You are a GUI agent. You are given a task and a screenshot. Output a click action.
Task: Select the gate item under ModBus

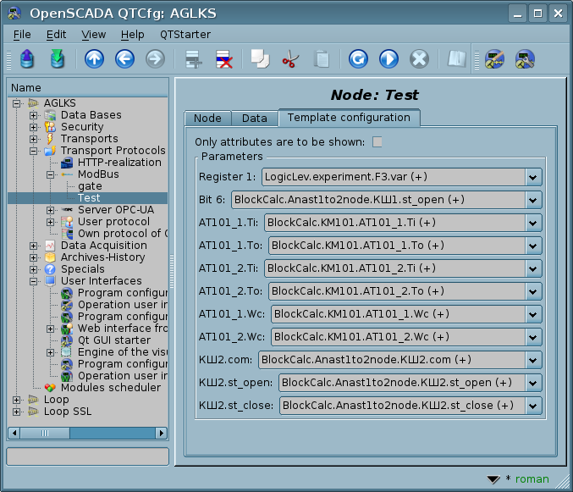pos(90,186)
